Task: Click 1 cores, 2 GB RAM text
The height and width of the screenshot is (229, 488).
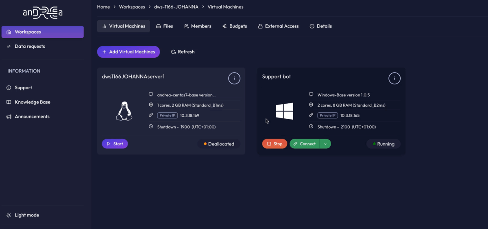Action: [x=190, y=105]
